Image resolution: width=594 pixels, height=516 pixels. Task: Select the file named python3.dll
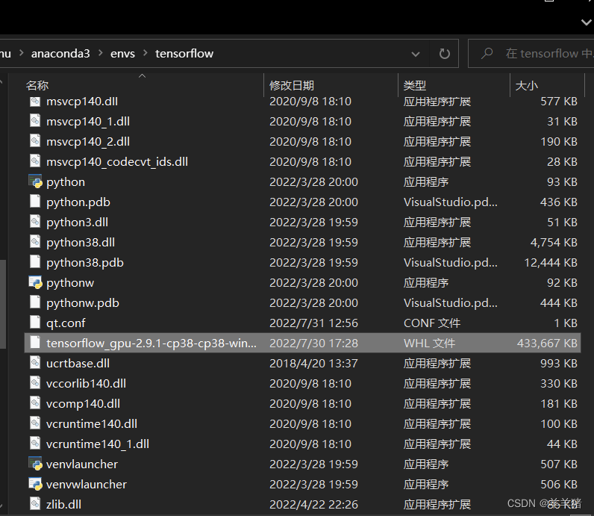pos(77,223)
